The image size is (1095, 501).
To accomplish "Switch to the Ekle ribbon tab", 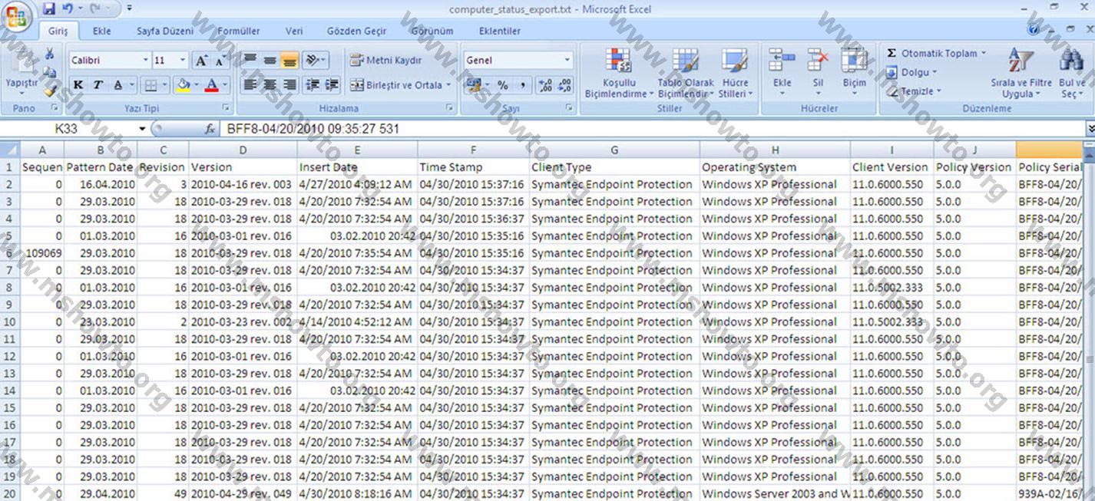I will (101, 31).
